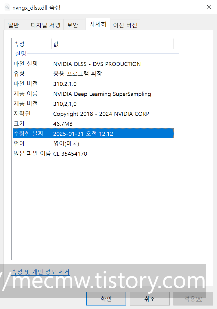The image size is (217, 309).
Task: Select the 보안 tab
Action: pos(74,25)
